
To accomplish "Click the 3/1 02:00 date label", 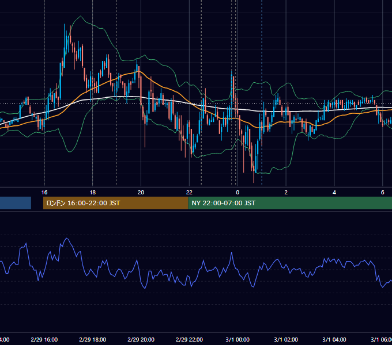I will click(286, 339).
